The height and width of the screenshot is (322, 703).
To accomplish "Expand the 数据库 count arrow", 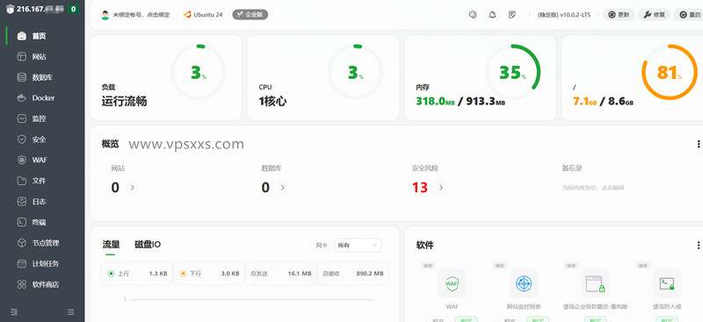I will pyautogui.click(x=282, y=188).
